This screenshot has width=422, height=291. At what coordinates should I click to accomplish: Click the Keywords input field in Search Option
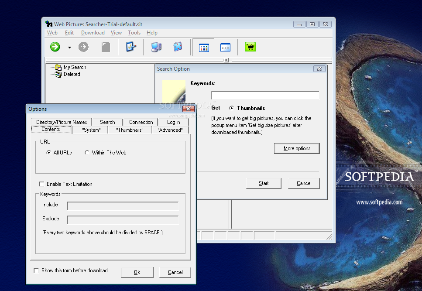(x=265, y=95)
